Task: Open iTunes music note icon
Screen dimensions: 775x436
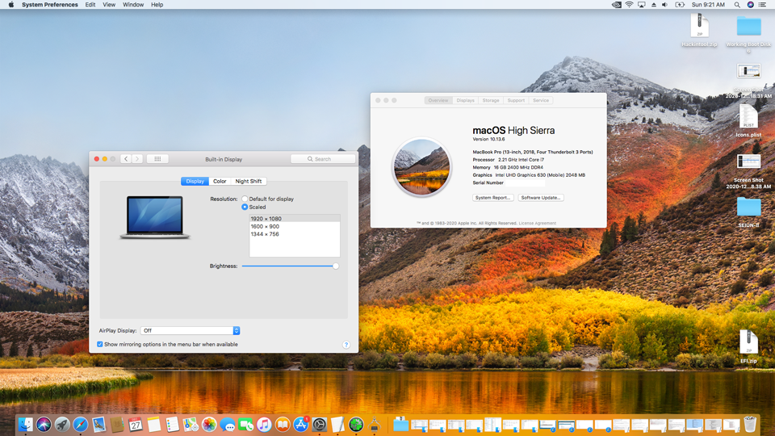Action: [x=264, y=424]
